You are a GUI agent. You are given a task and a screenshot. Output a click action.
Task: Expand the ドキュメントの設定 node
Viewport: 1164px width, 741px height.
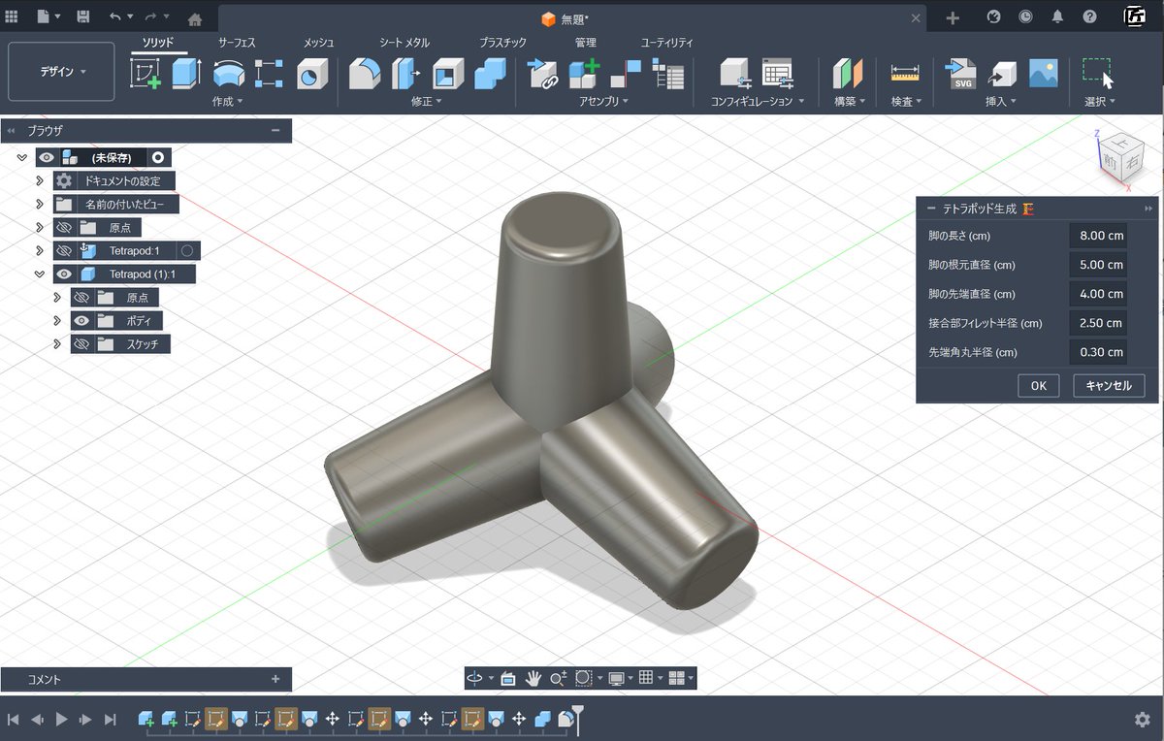coord(40,181)
